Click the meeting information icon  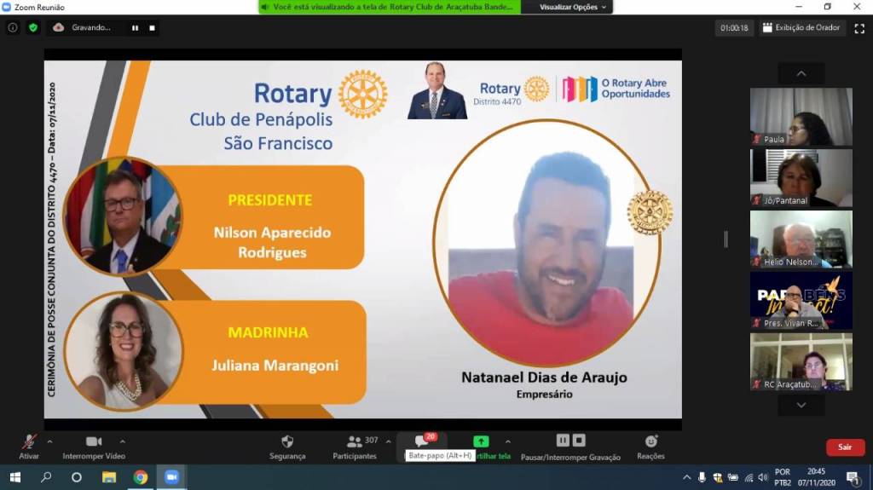point(13,27)
